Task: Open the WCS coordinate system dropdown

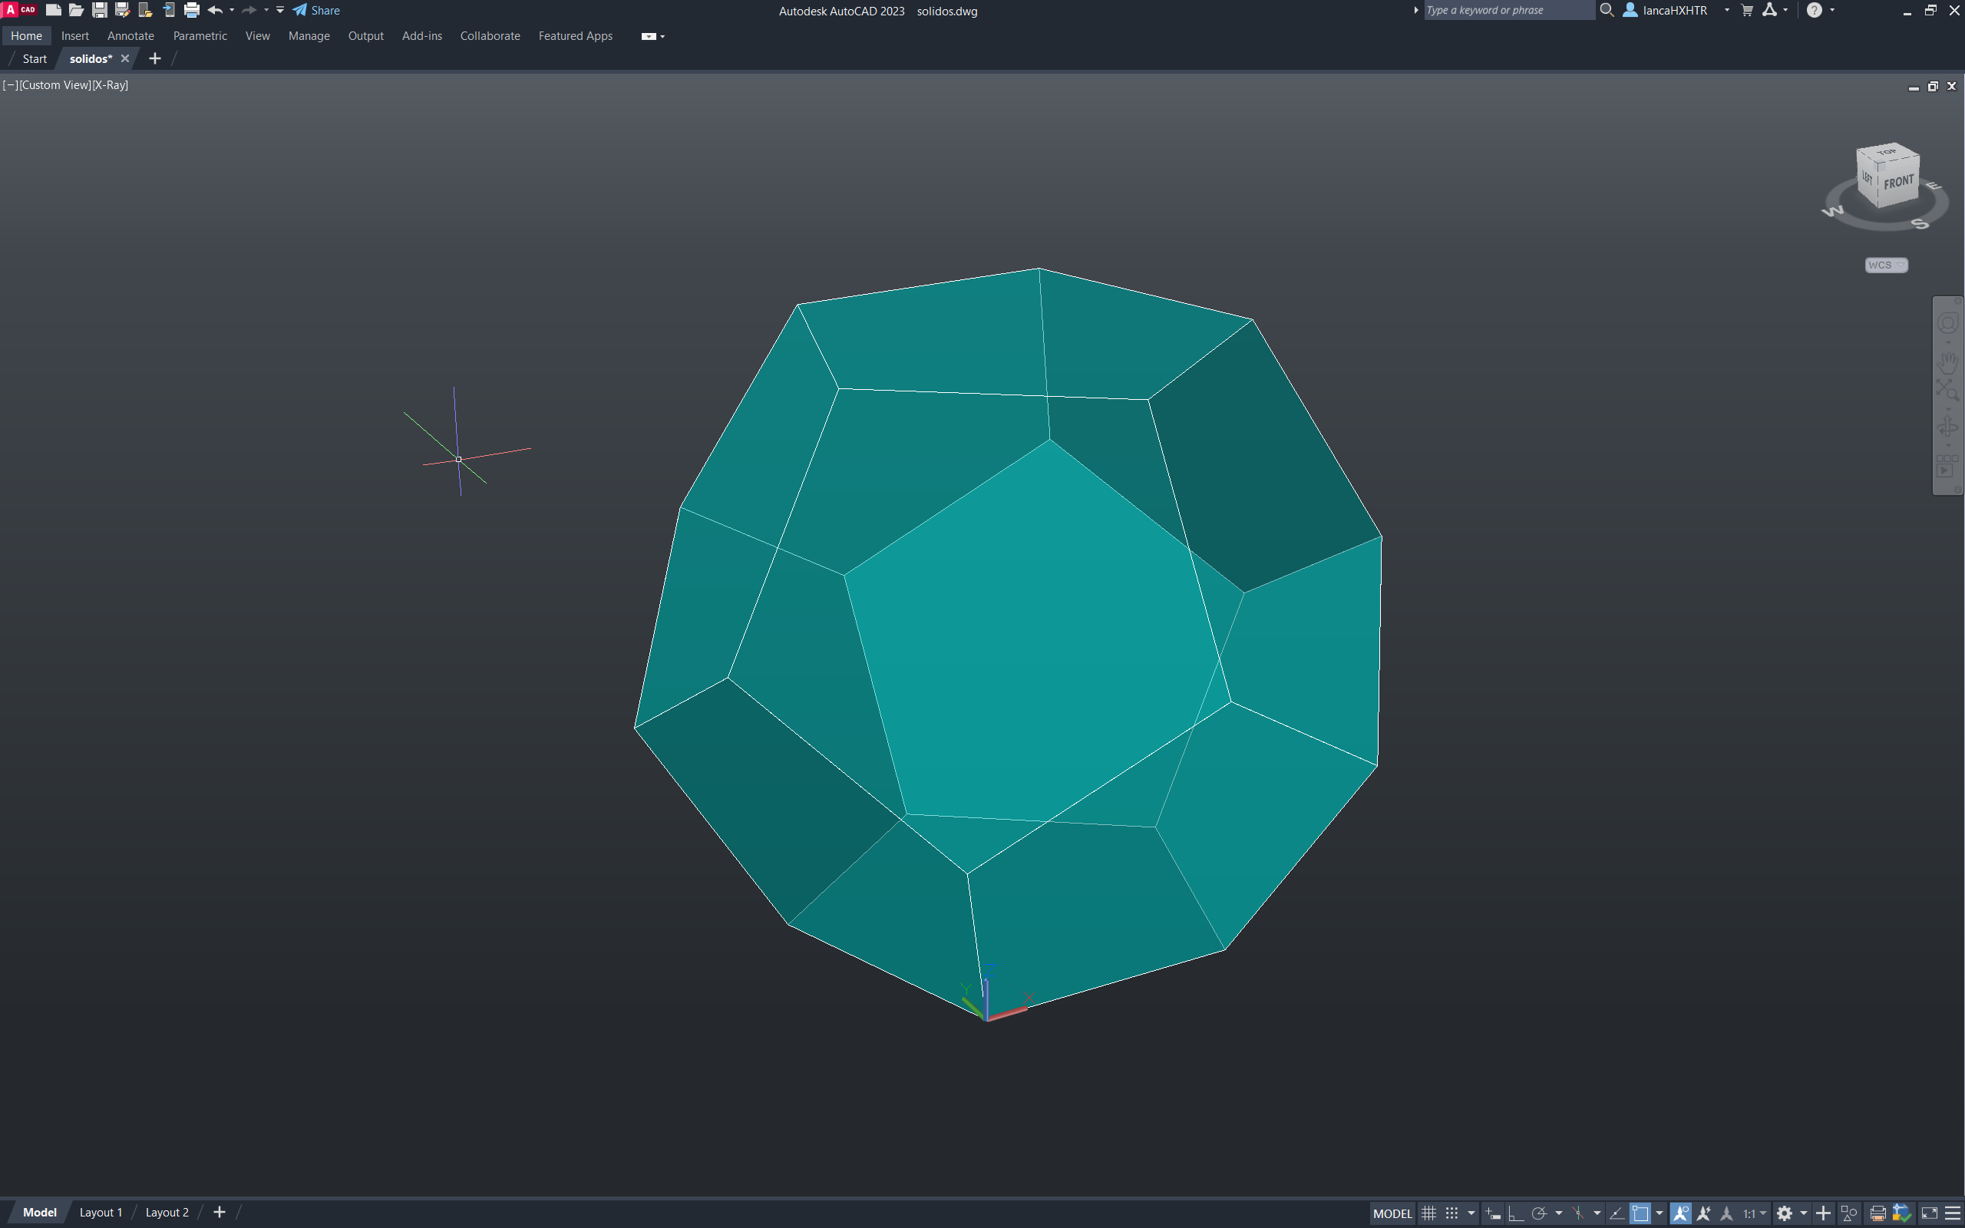Action: click(1885, 265)
